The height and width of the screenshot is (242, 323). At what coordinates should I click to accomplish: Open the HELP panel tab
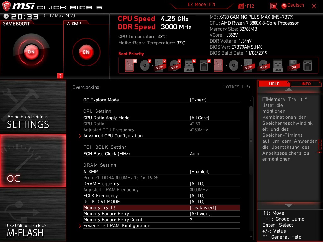[274, 84]
